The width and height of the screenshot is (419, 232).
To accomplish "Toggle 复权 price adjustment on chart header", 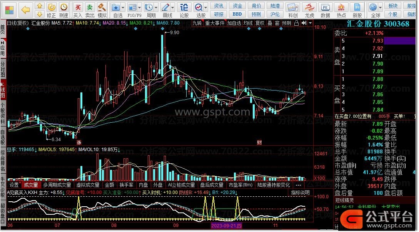I will [x=260, y=23].
